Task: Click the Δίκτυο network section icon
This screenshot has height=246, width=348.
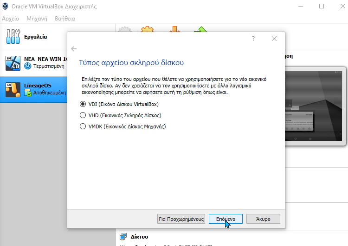Action: pos(123,237)
